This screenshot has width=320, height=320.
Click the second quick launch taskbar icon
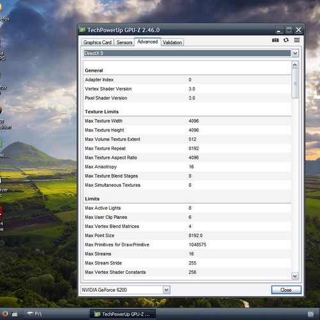click(15, 314)
